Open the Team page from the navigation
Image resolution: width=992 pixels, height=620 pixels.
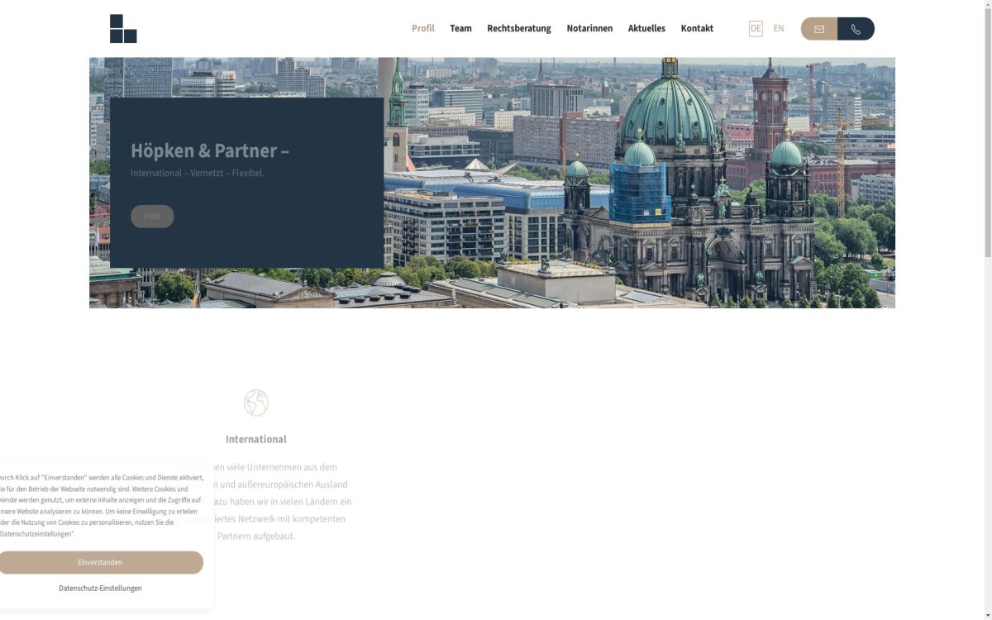click(460, 28)
